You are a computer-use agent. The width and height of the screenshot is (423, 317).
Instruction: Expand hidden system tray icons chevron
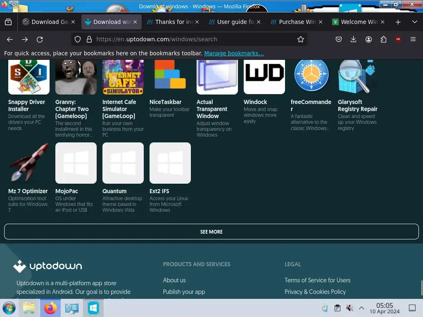pos(361,308)
